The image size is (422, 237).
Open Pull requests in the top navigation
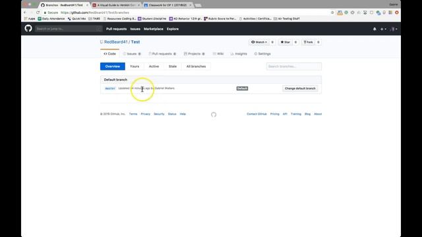pos(116,29)
